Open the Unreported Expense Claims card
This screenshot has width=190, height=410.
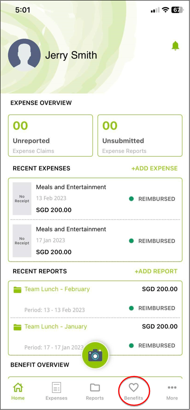point(50,135)
